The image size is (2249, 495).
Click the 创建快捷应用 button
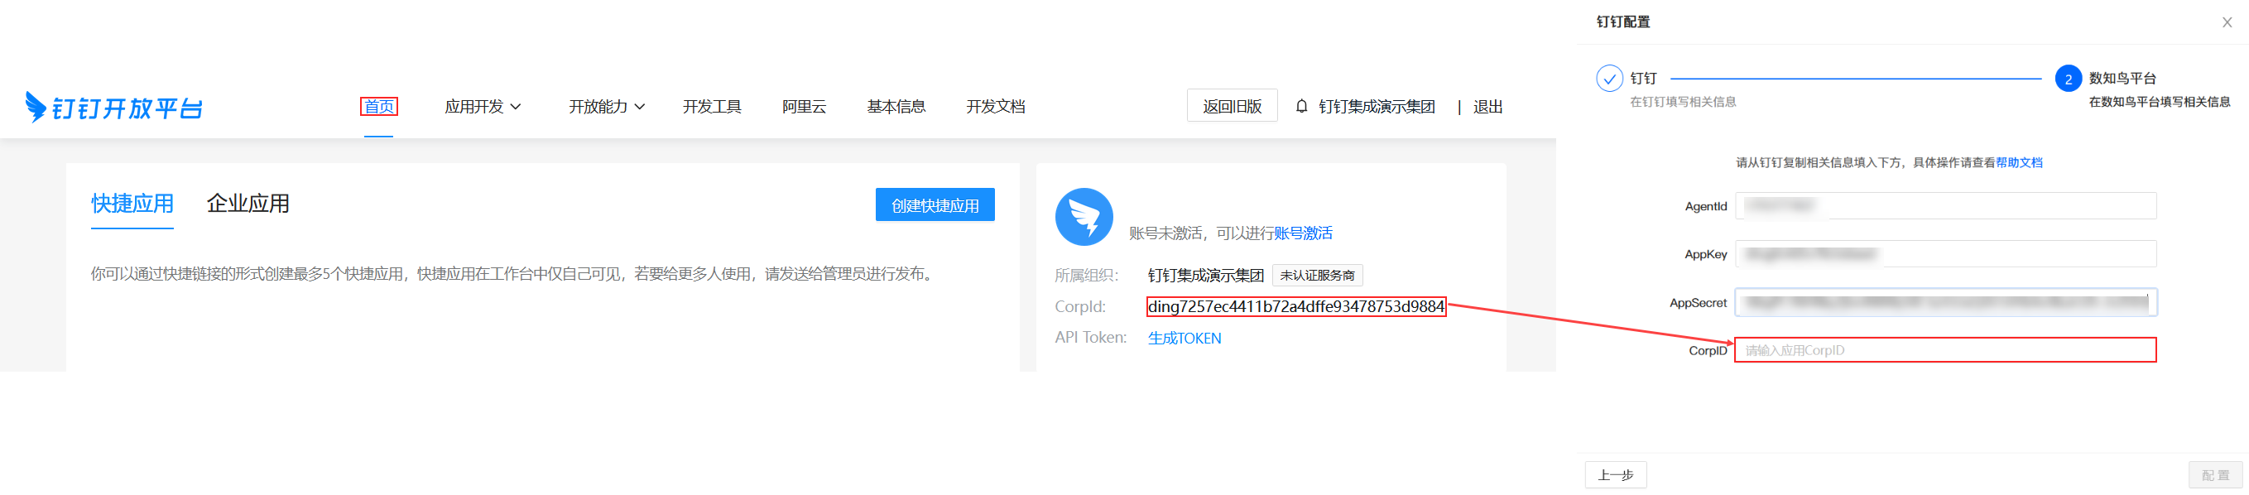point(935,204)
